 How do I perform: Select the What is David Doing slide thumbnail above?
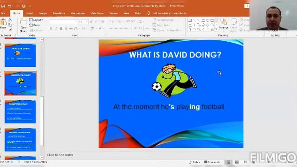click(x=20, y=55)
